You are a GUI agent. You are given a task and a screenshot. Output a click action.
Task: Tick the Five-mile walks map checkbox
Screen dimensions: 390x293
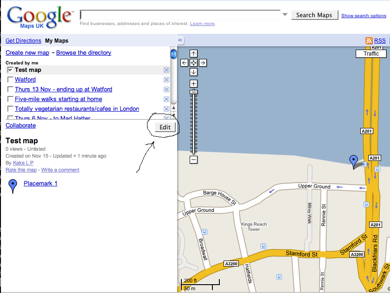pos(10,99)
